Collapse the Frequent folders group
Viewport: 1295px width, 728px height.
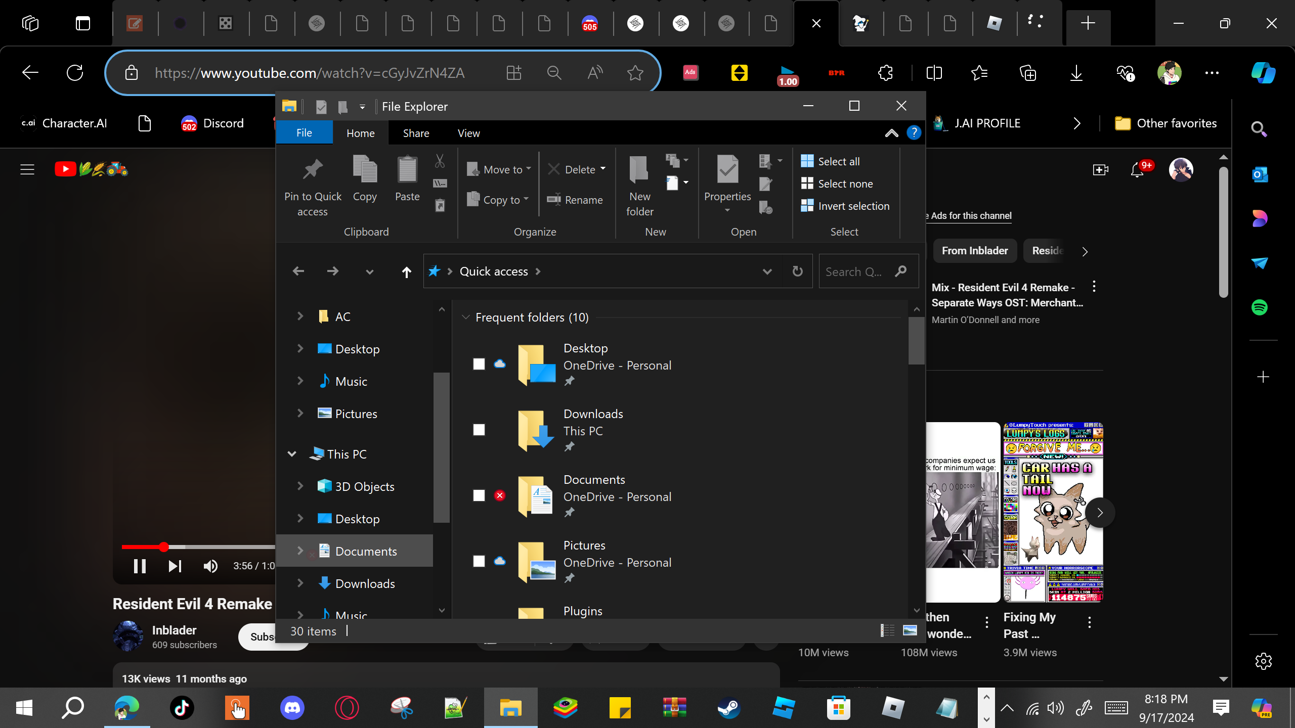pos(465,317)
